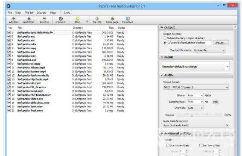Toggle checkbox for Softpedia Album.mp4
Screen dimensions: 242x156
[9, 68]
